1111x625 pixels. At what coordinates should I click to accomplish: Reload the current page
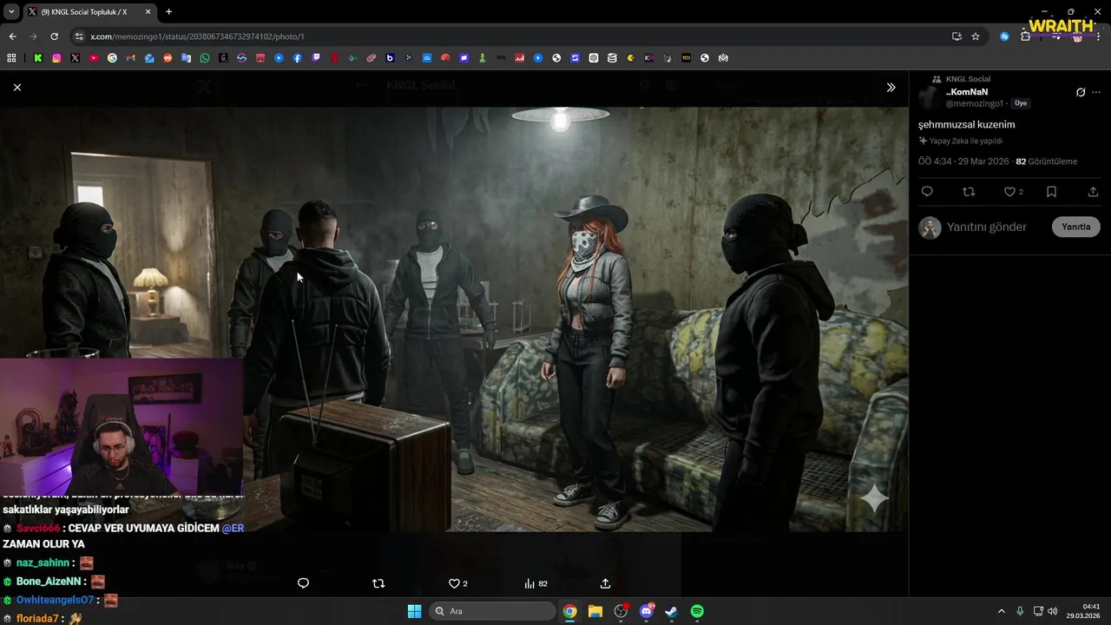point(54,36)
